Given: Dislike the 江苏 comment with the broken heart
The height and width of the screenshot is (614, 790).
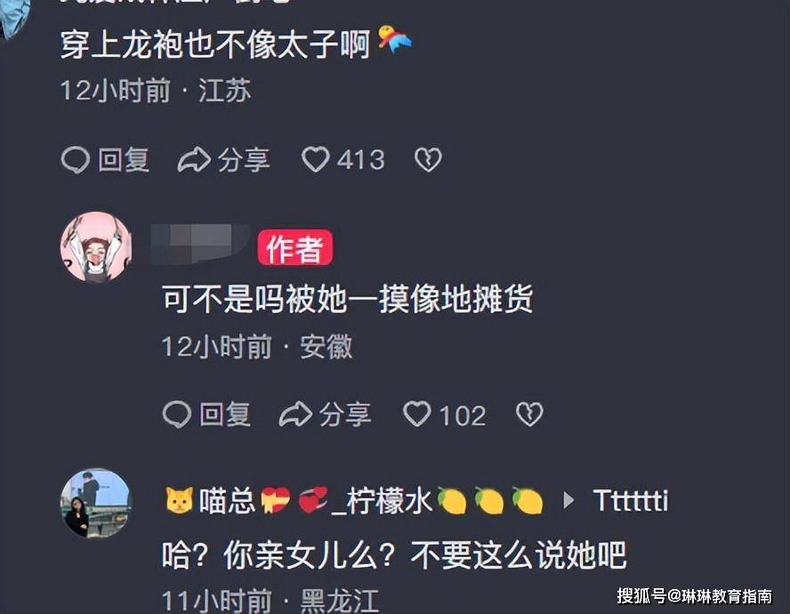Looking at the screenshot, I should pos(428,160).
